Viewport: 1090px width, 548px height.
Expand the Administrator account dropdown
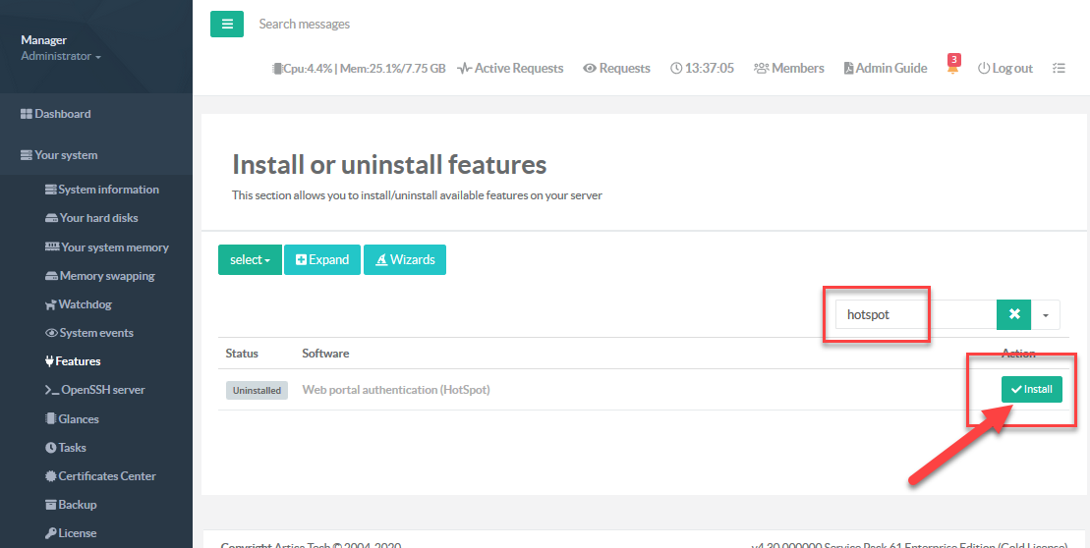61,57
